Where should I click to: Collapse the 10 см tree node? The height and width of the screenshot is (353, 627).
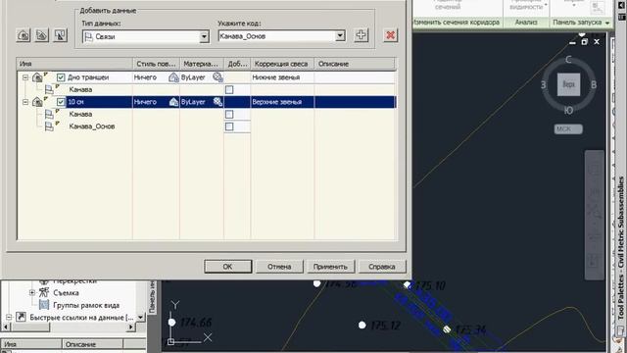(25, 102)
